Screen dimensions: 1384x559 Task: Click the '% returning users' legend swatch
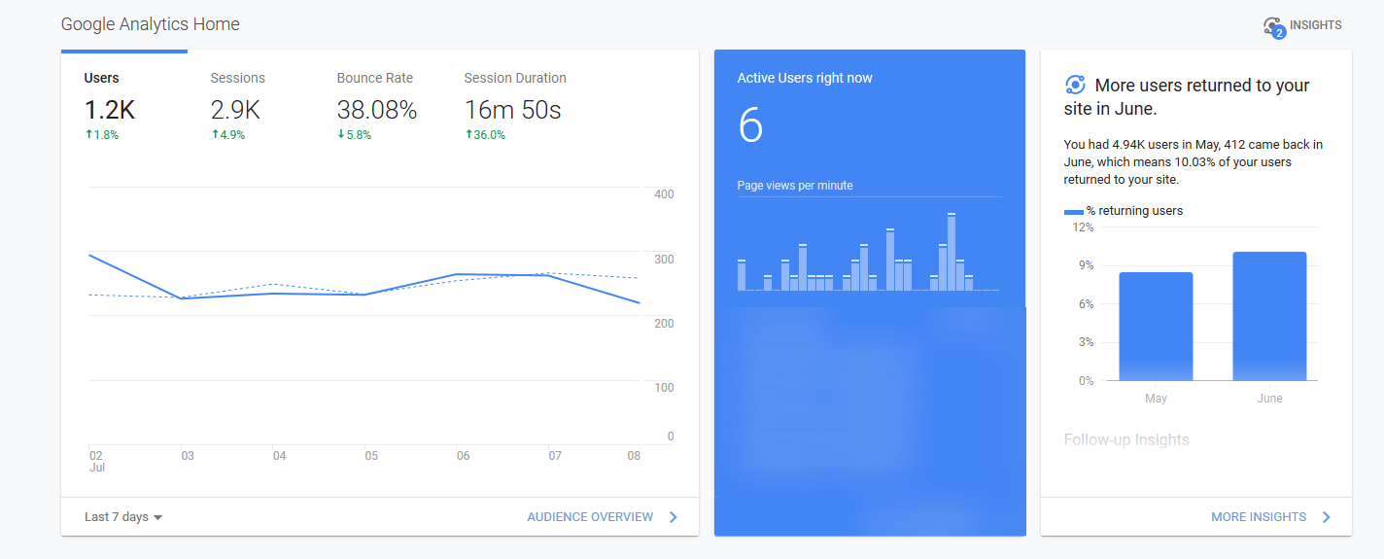tap(1073, 211)
